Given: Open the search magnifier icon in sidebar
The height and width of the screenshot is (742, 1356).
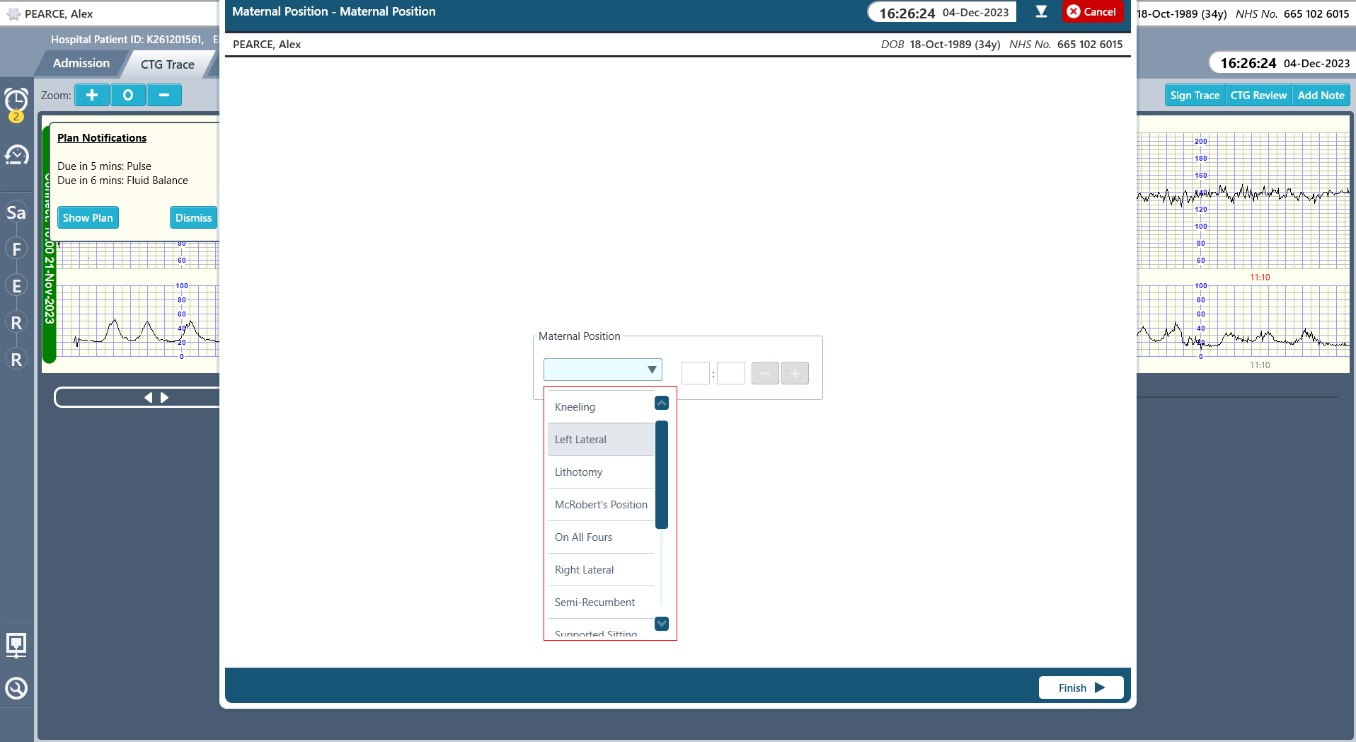Looking at the screenshot, I should 16,688.
